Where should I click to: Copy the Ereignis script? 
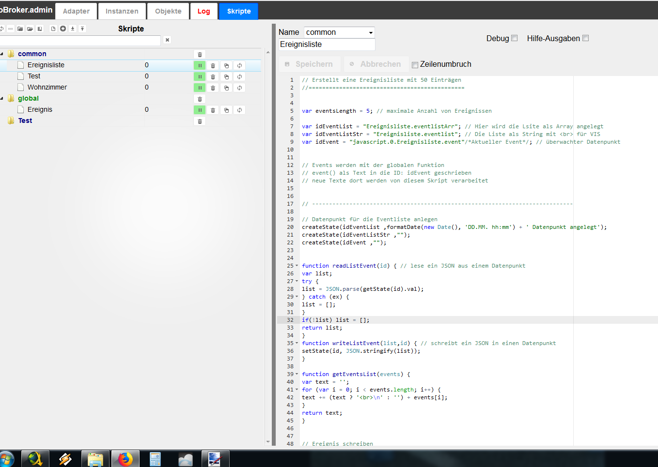click(226, 110)
